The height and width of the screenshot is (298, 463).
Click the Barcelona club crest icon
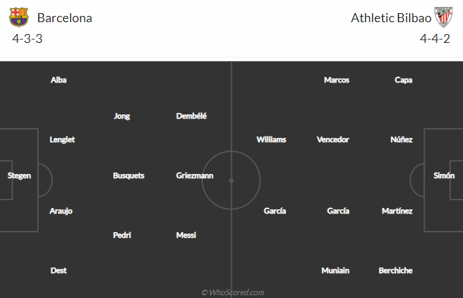18,17
